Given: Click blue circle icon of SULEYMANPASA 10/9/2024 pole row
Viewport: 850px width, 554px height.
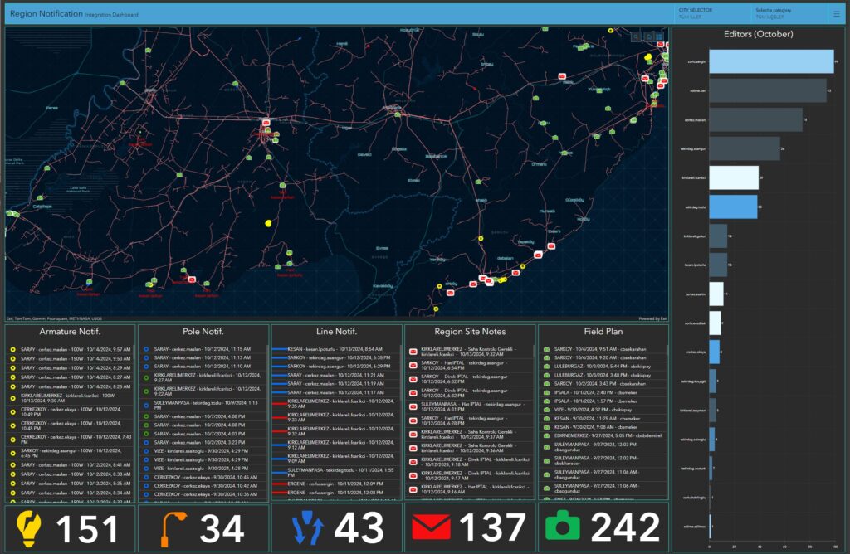Looking at the screenshot, I should tap(146, 405).
